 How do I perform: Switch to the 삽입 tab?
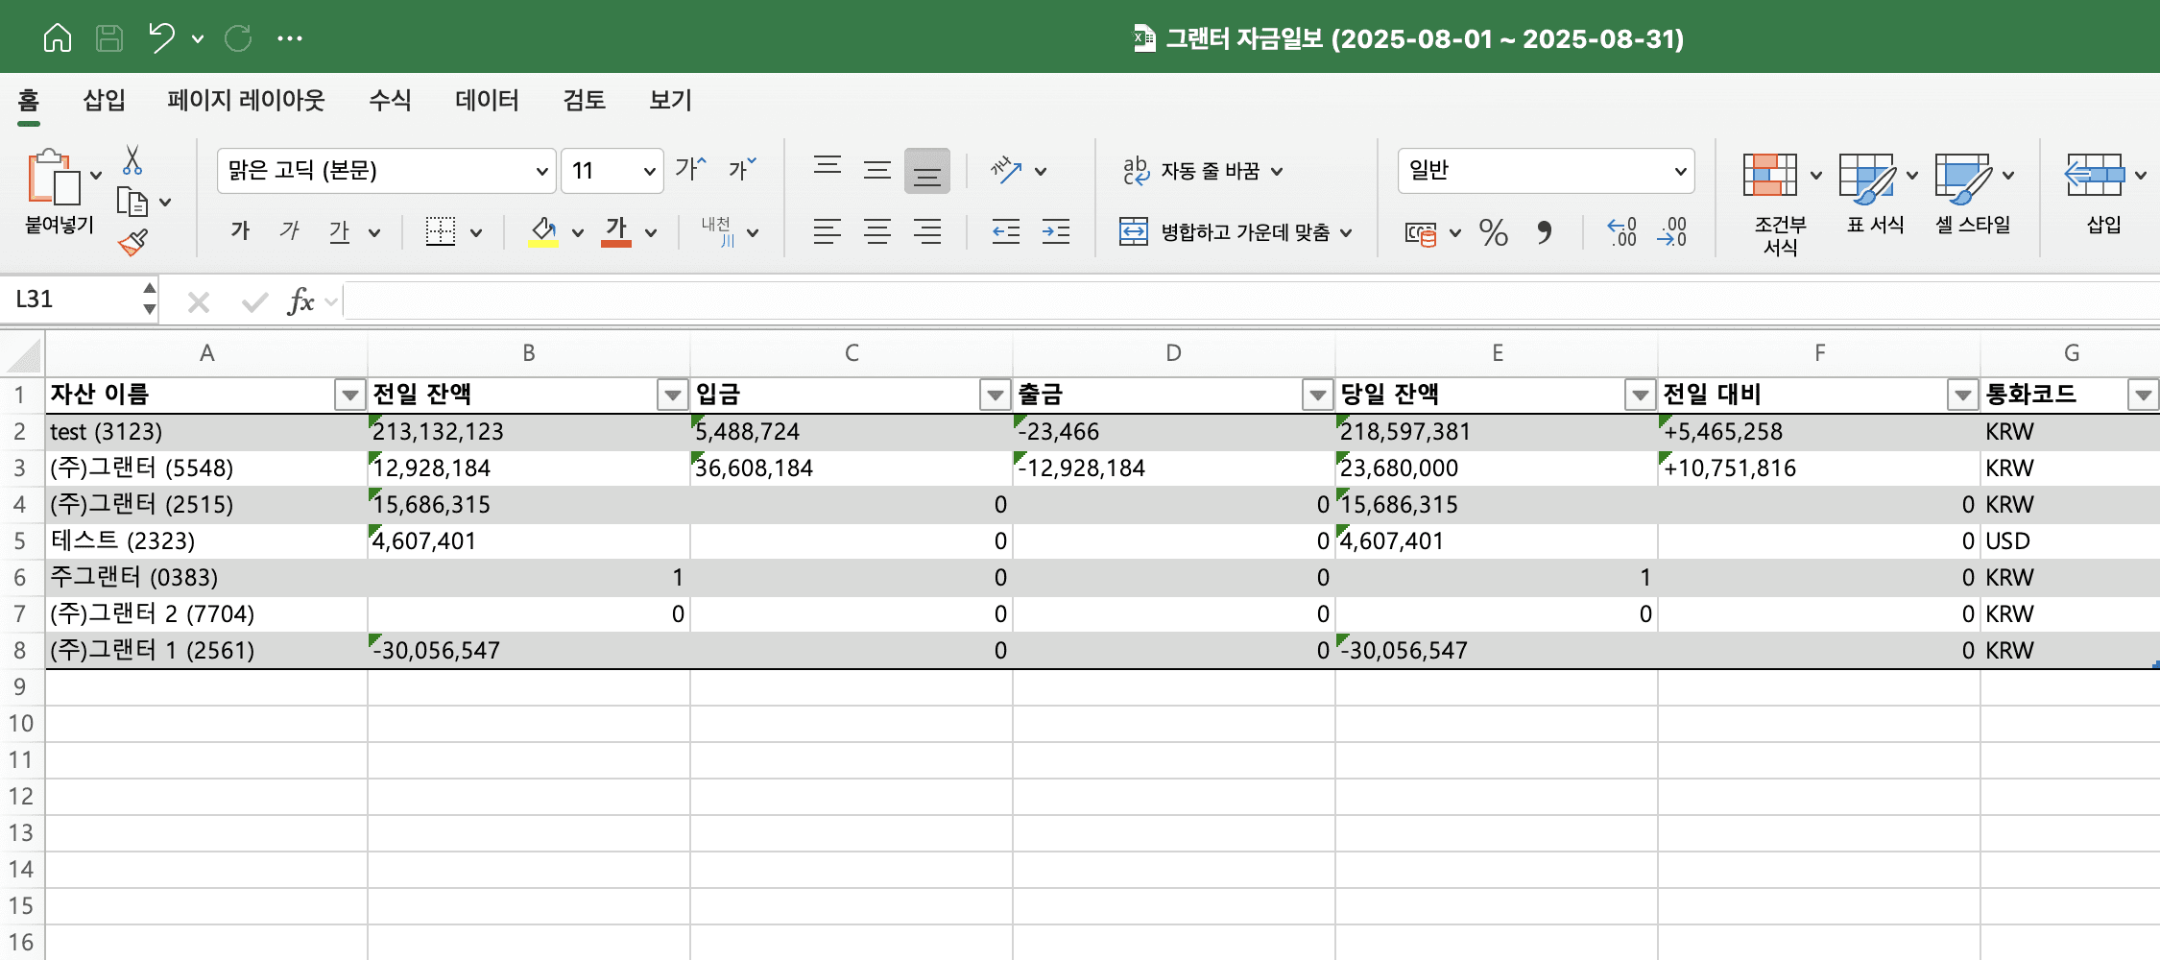104,100
